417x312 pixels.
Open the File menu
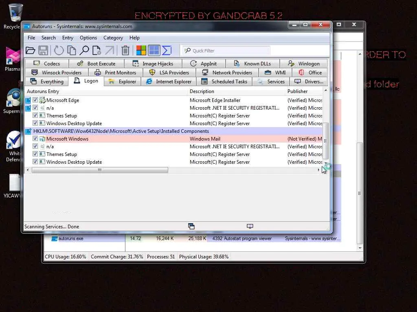(x=31, y=38)
